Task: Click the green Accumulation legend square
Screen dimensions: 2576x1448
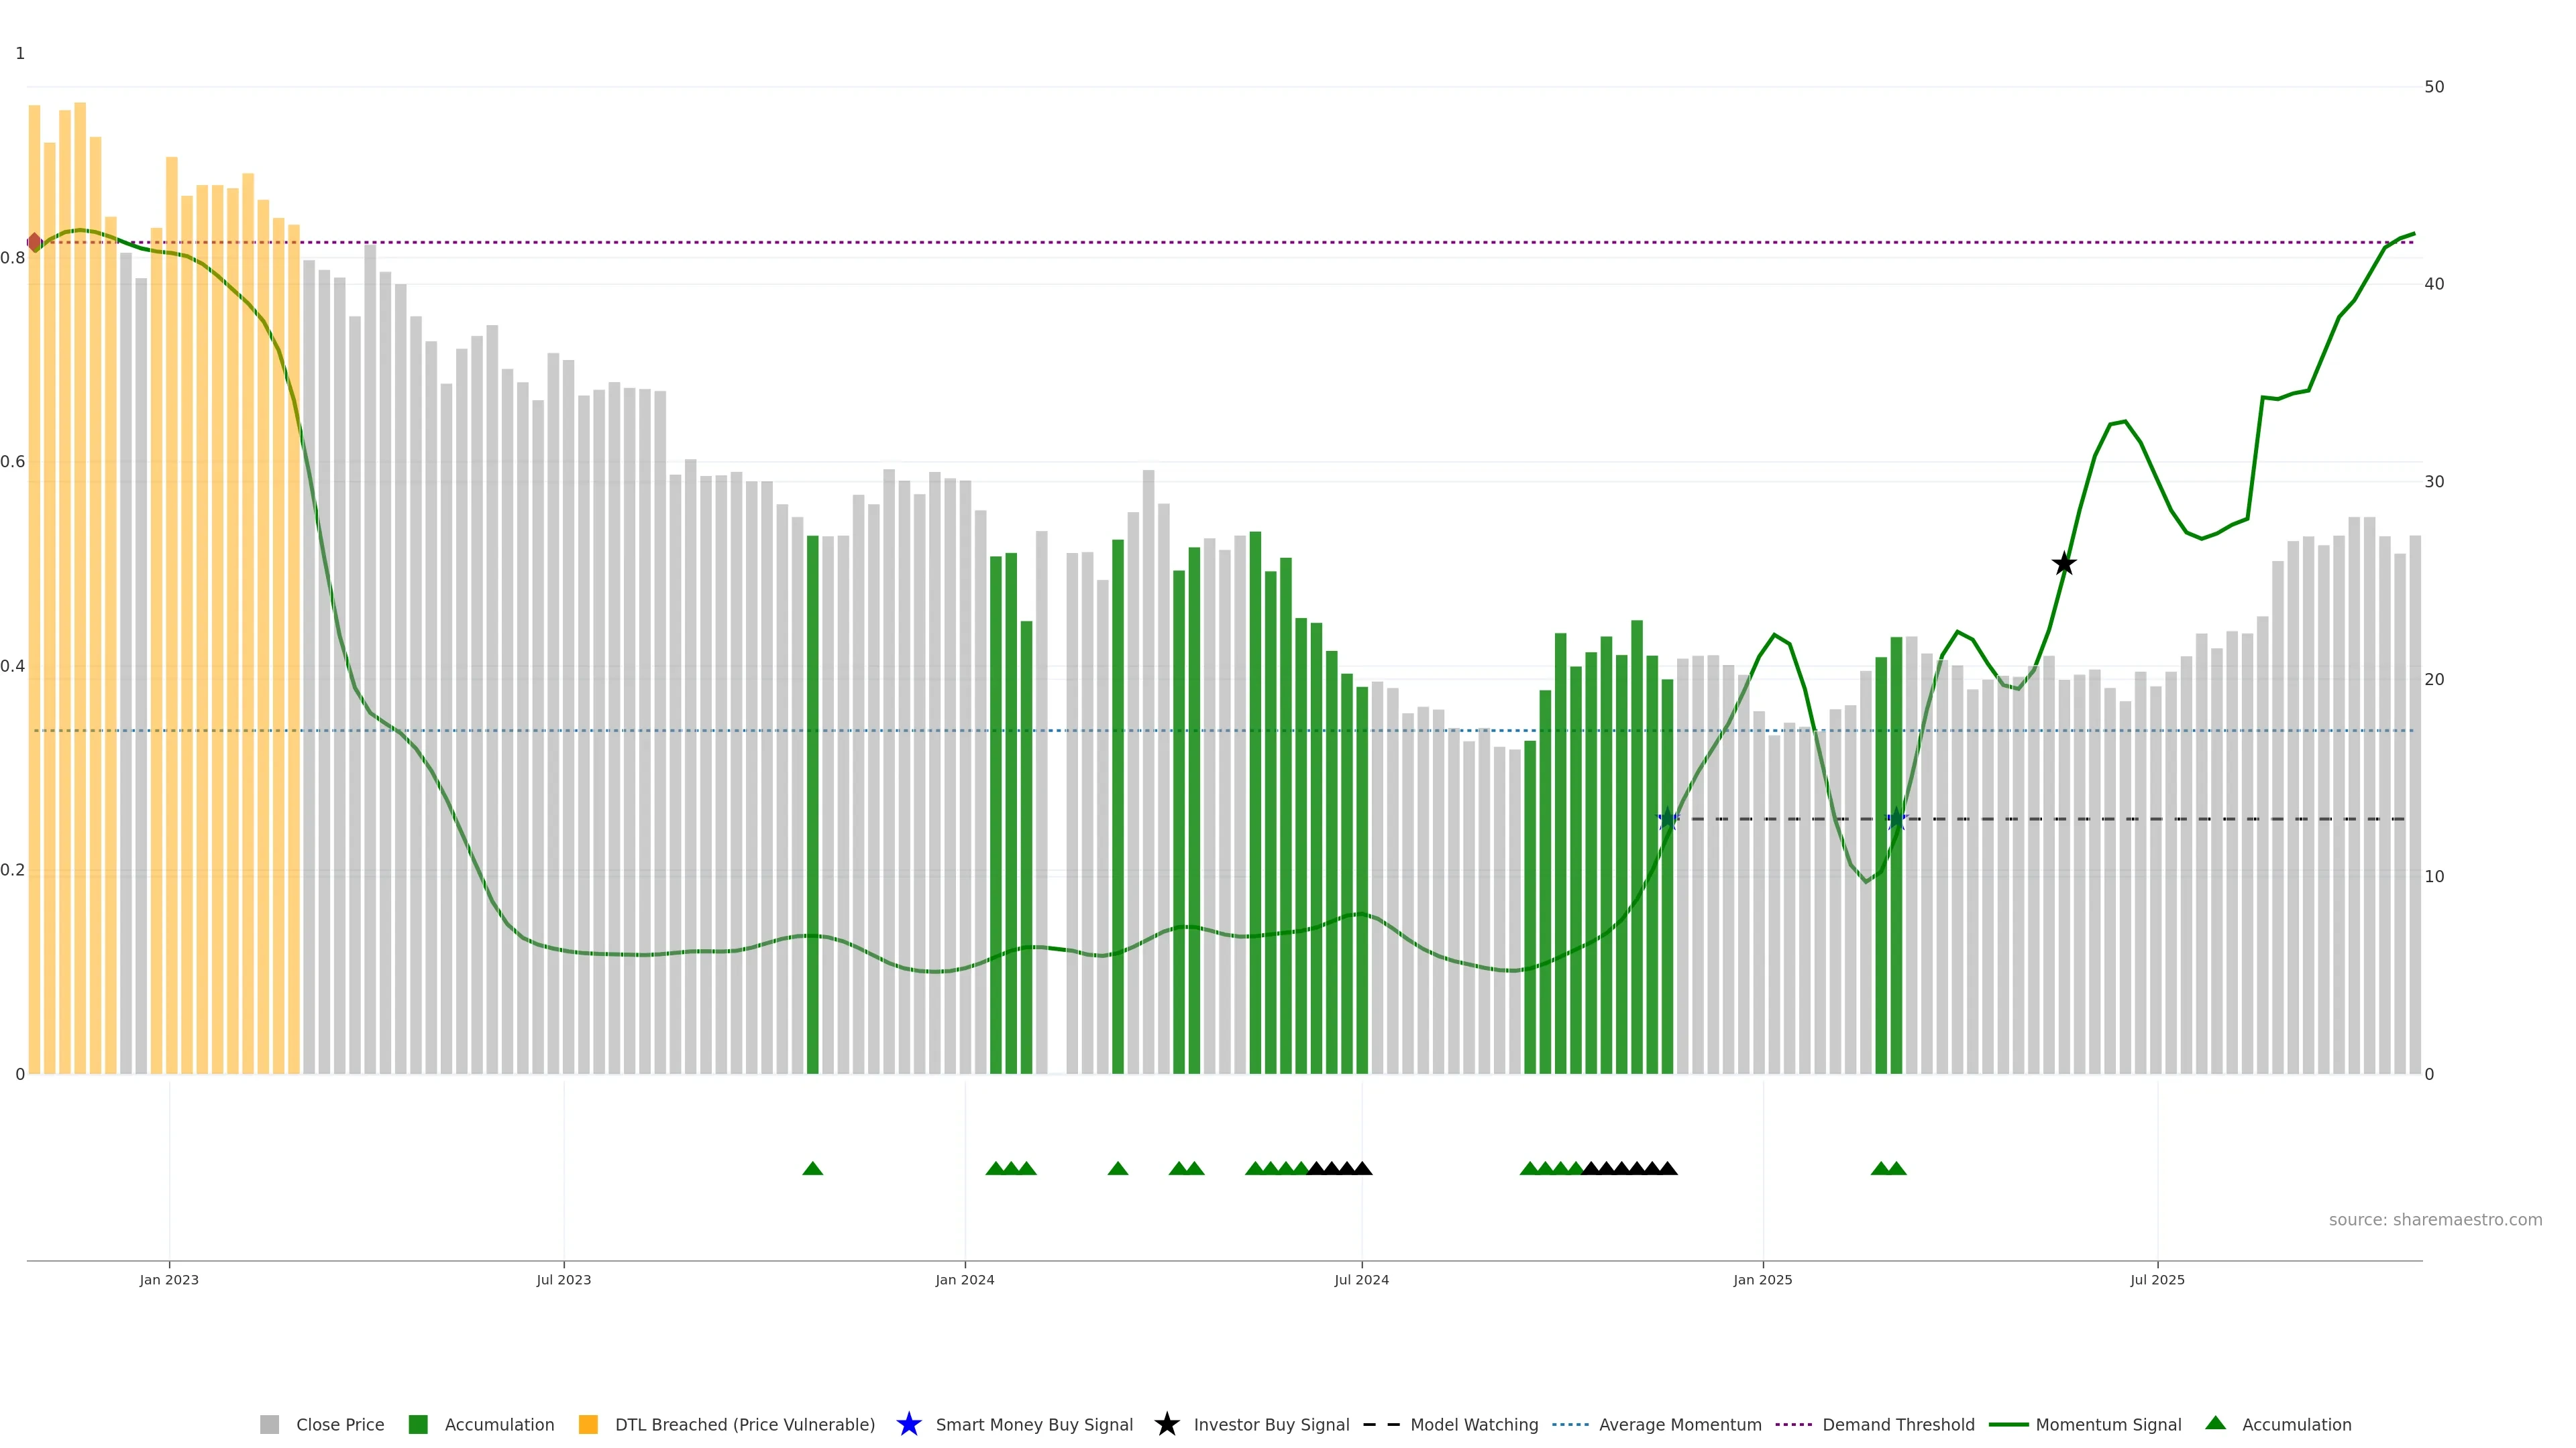Action: 418,1424
